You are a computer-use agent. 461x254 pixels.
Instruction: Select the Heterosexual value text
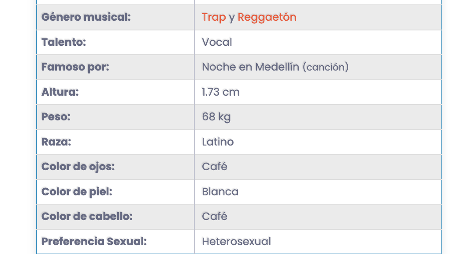(236, 242)
